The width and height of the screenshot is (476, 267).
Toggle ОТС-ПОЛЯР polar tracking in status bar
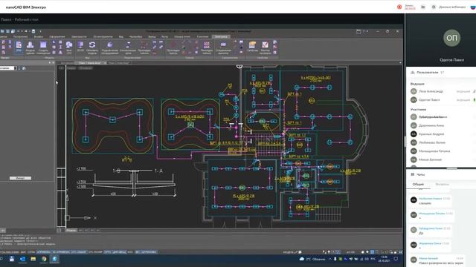click(95, 252)
